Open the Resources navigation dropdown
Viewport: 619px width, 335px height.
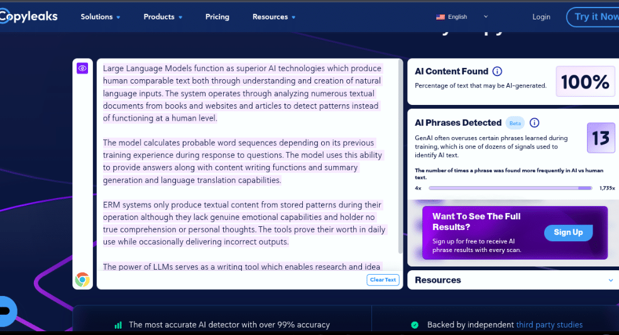point(274,17)
